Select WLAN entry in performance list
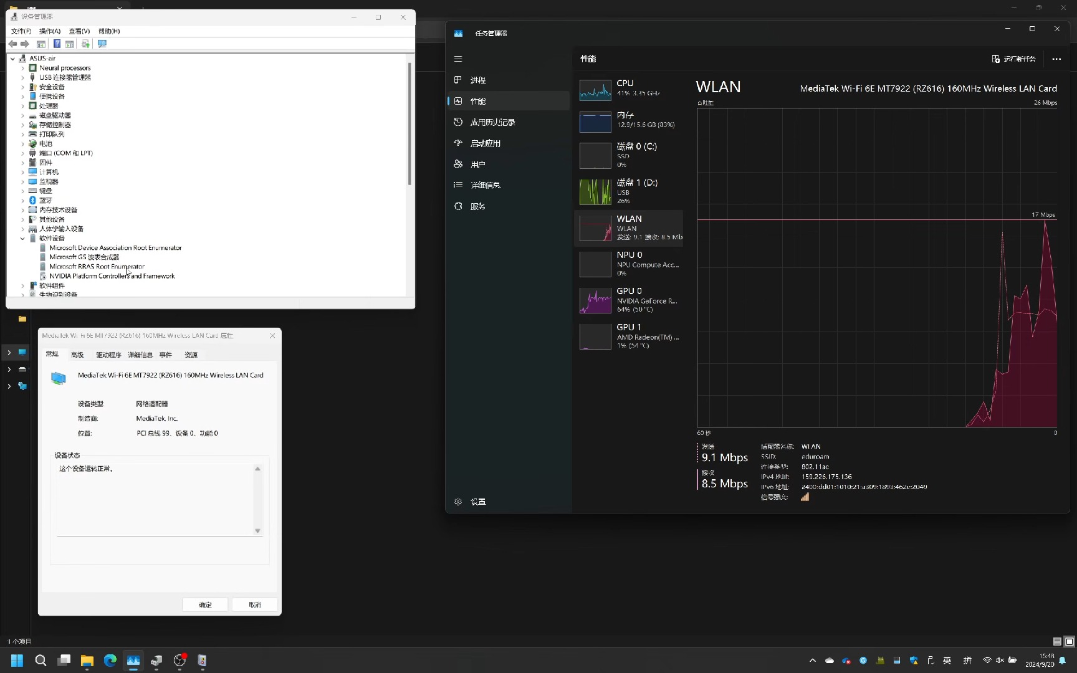Screen dimensions: 1077x673 pyautogui.click(x=629, y=227)
